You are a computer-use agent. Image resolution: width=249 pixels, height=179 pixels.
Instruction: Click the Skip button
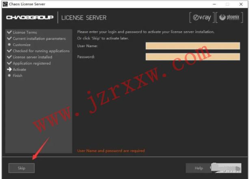pyautogui.click(x=22, y=168)
